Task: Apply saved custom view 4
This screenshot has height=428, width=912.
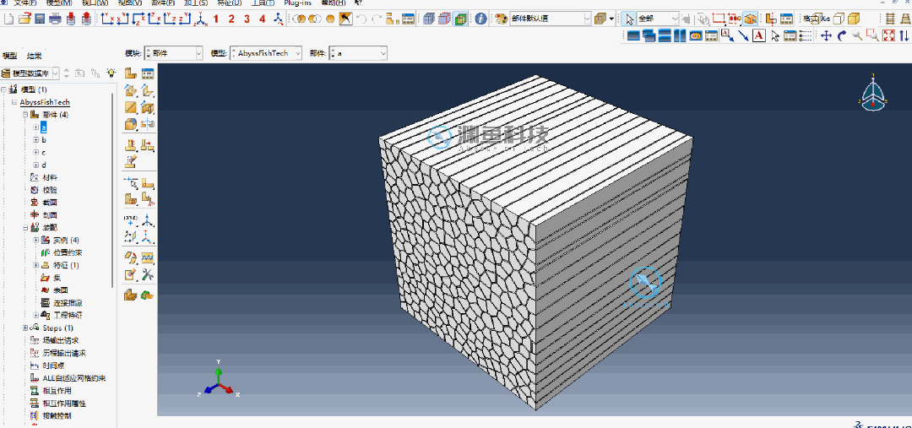Action: [263, 19]
